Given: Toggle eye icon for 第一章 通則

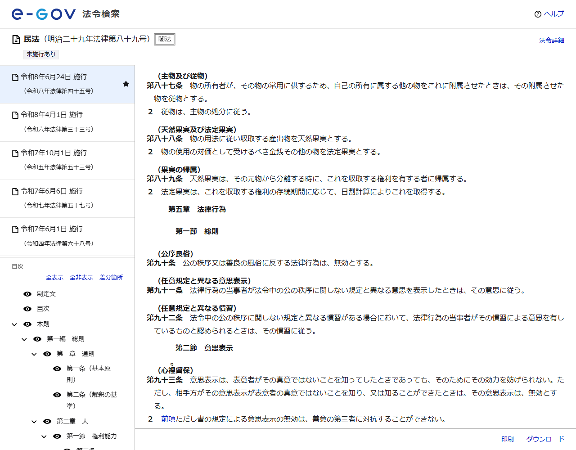Looking at the screenshot, I should coord(47,354).
